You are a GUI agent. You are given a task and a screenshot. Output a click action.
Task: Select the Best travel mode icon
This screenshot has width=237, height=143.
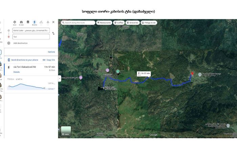[15, 22]
